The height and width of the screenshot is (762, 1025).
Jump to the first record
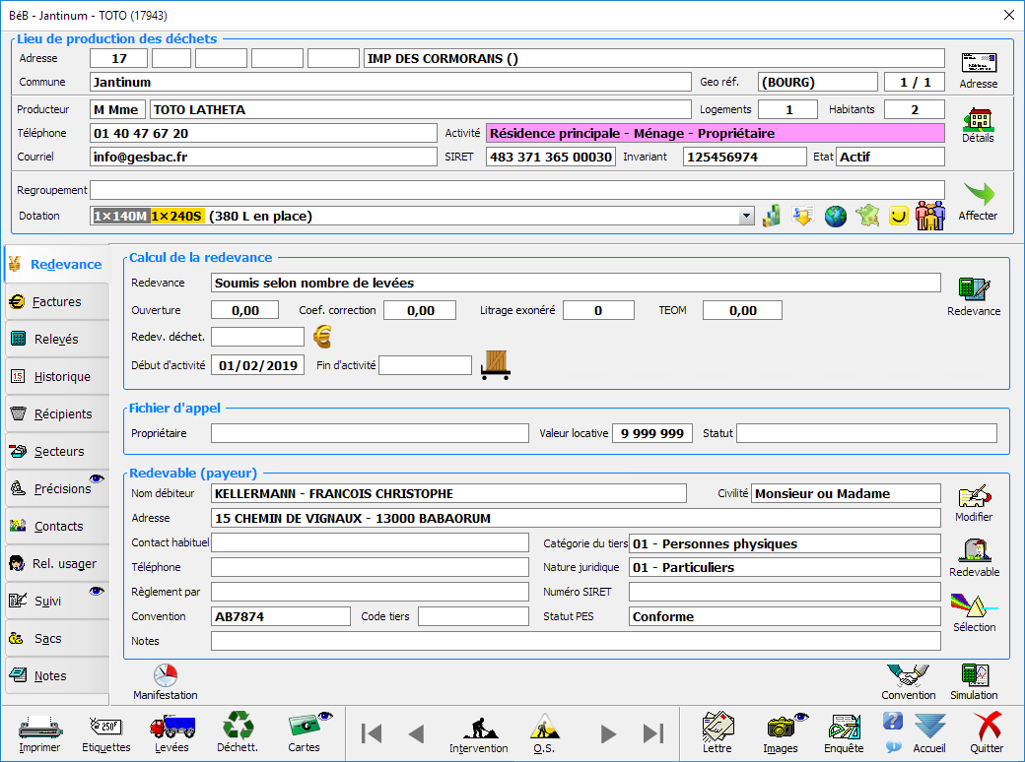coord(372,733)
